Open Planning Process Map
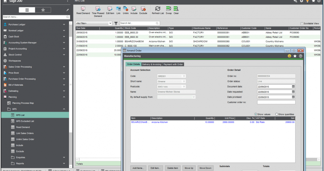The width and height of the screenshot is (324, 171). tap(23, 103)
